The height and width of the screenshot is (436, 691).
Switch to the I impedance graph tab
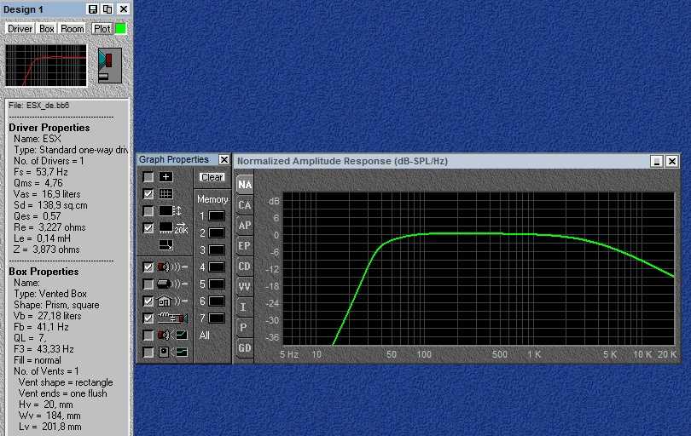(245, 307)
